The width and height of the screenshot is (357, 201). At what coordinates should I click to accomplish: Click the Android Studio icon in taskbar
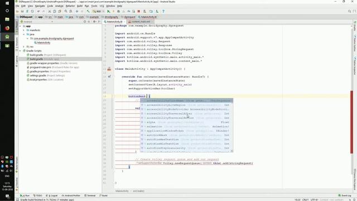[7, 37]
